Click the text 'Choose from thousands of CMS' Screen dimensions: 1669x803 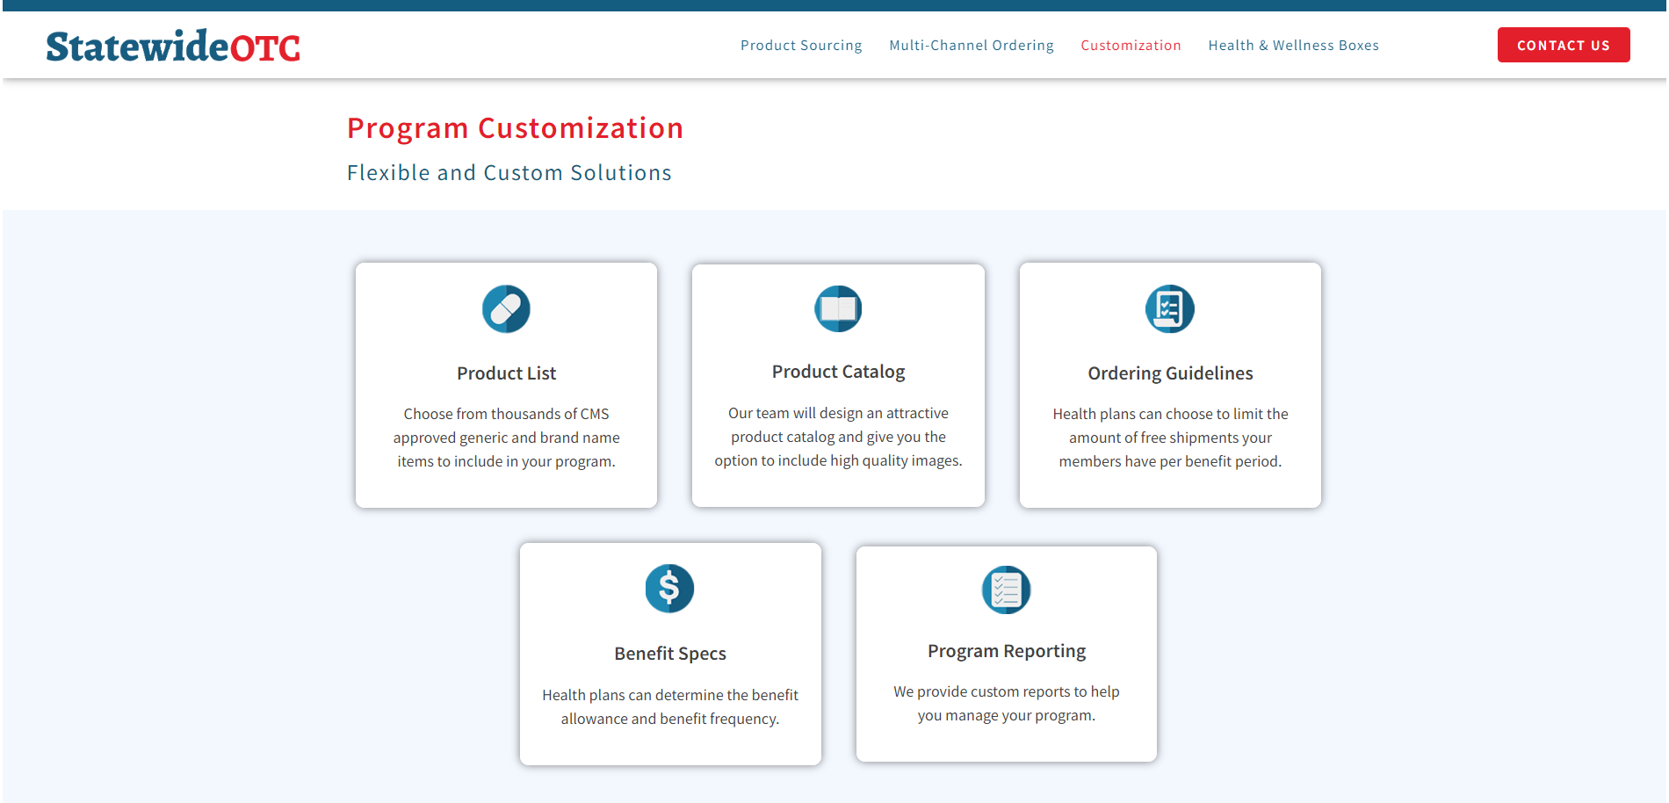[x=506, y=414]
